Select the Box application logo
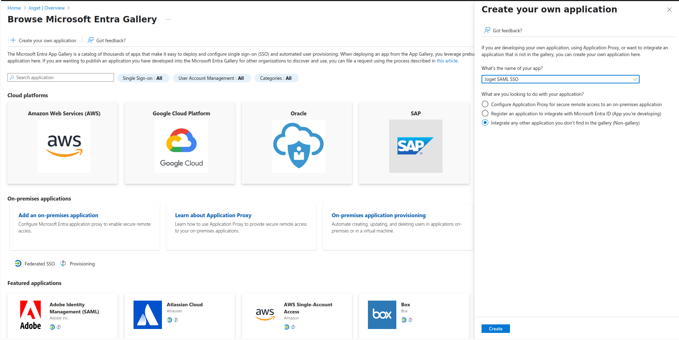Image resolution: width=679 pixels, height=340 pixels. tap(382, 315)
